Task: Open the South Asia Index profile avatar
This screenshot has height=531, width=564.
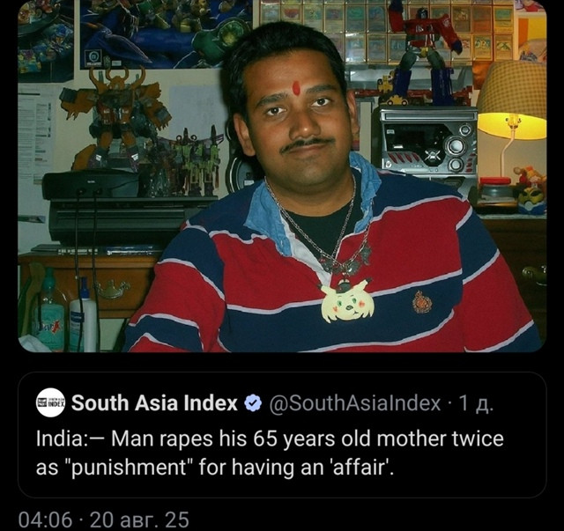Action: [x=51, y=402]
